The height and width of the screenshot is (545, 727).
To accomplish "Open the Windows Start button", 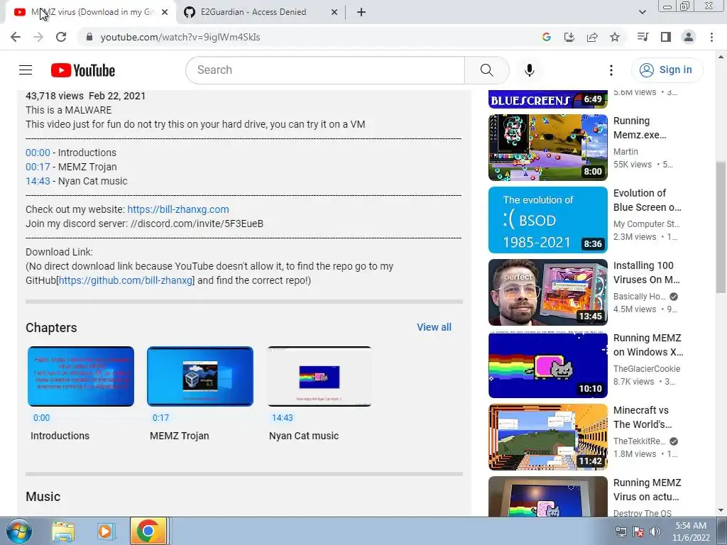I will pos(18,531).
